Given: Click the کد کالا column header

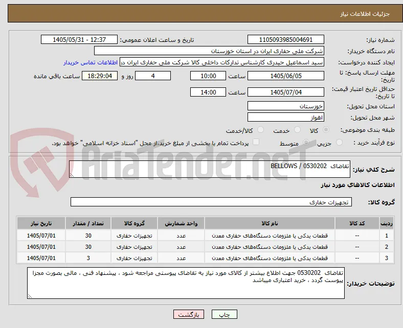Looking at the screenshot, I should pos(357,223).
